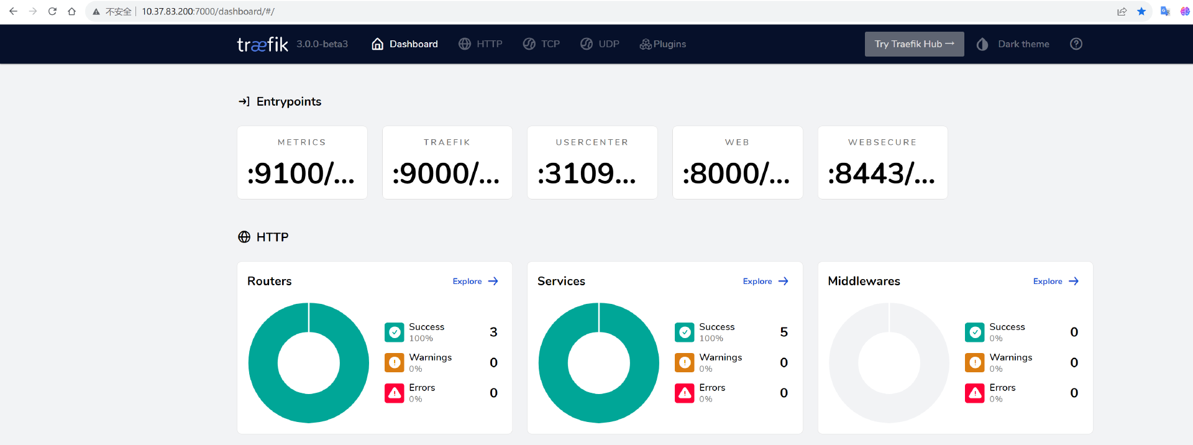Image resolution: width=1193 pixels, height=445 pixels.
Task: Explore the Routers list
Action: point(475,282)
